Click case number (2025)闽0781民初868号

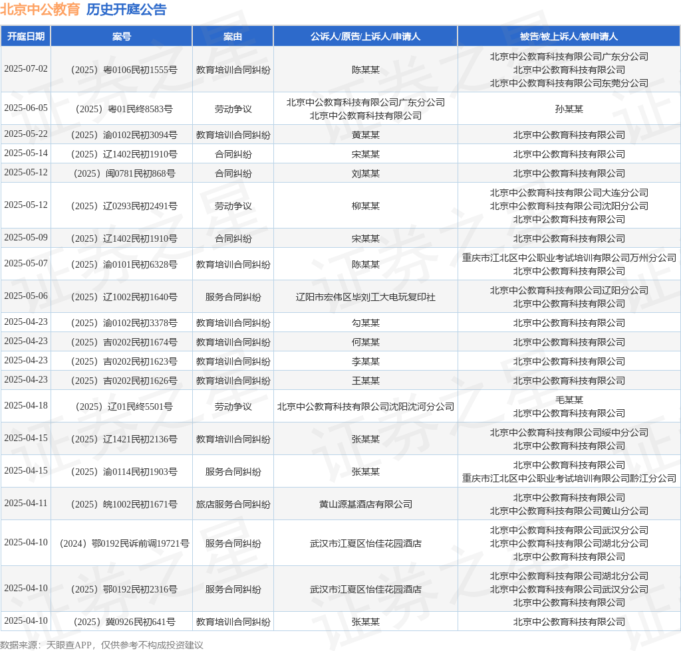click(x=124, y=173)
